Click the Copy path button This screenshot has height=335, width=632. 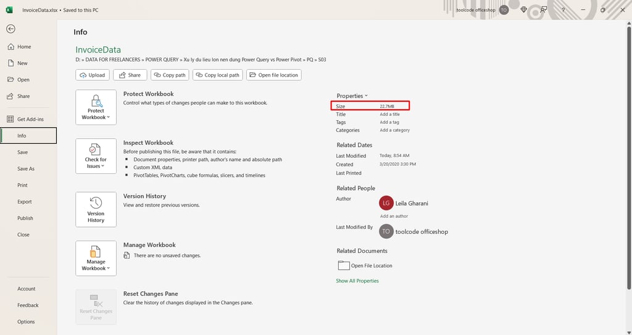coord(170,75)
